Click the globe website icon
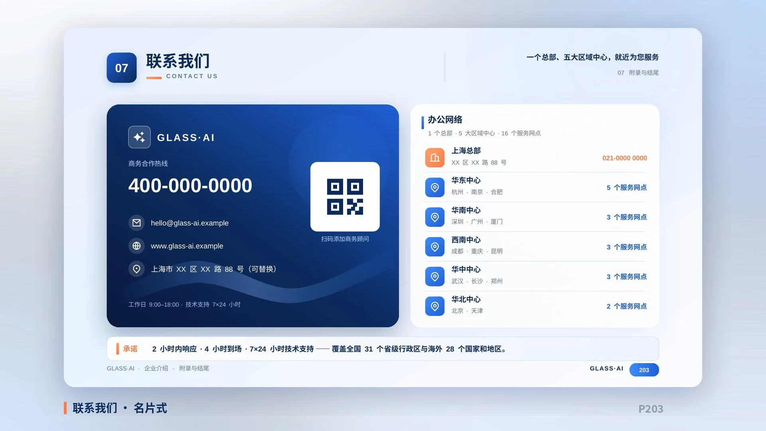The width and height of the screenshot is (766, 431). pyautogui.click(x=136, y=246)
